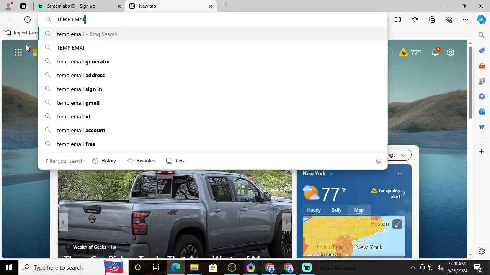
Task: Choose 'temp email account' suggestion
Action: point(213,130)
